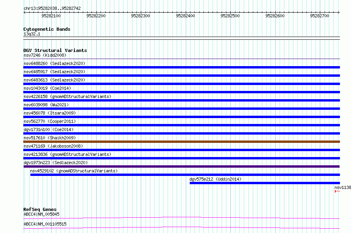351x233 pixels.
Task: Select the 13q32.1 band label
Action: 32,34
